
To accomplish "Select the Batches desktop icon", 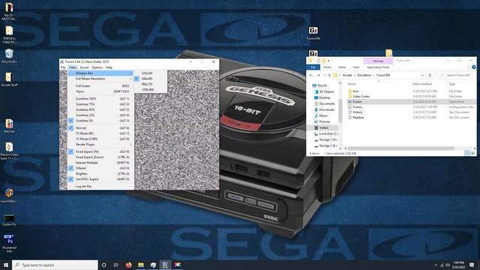I will (x=9, y=126).
